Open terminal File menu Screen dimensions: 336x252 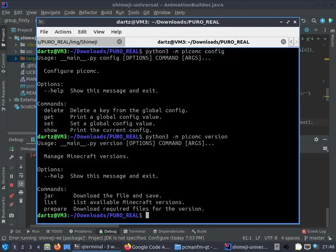click(44, 32)
